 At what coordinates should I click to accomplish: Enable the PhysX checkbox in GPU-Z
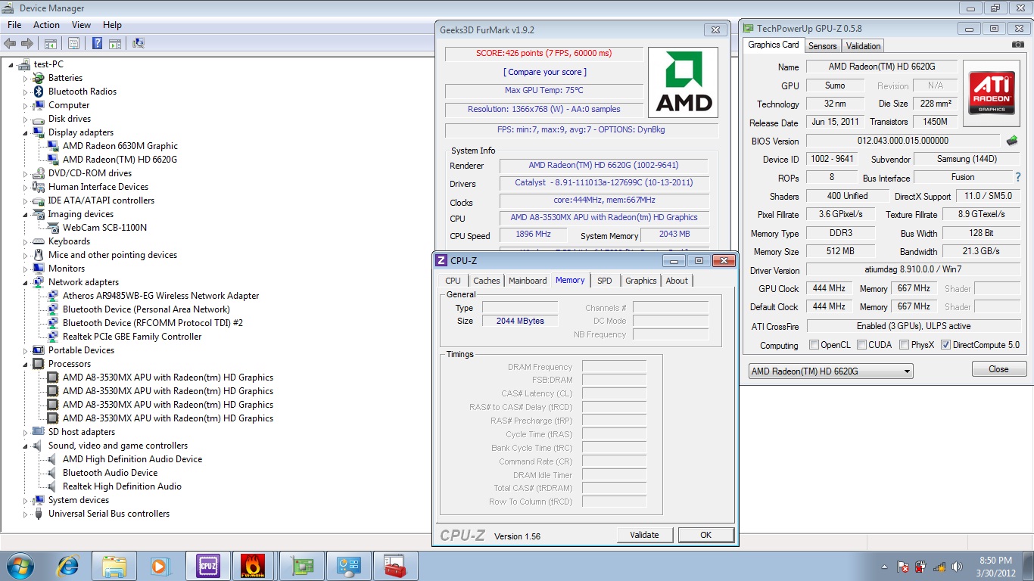(904, 345)
